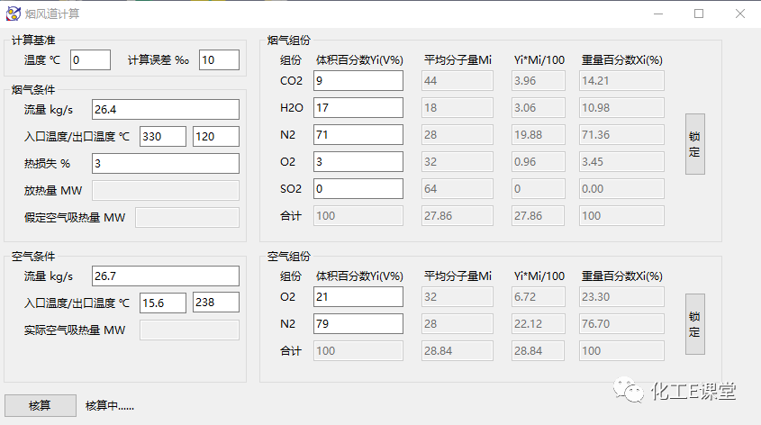The image size is (761, 425).
Task: Click the 核算 calculate button
Action: pos(40,405)
